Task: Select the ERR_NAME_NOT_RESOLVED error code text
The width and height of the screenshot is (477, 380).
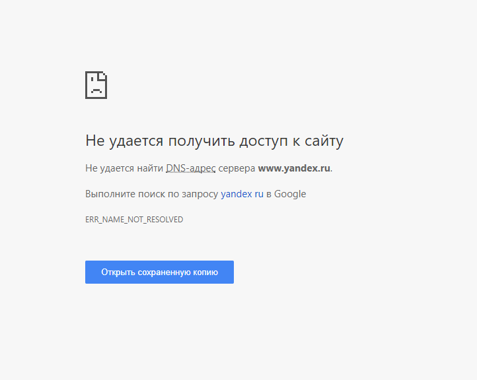Action: tap(134, 219)
